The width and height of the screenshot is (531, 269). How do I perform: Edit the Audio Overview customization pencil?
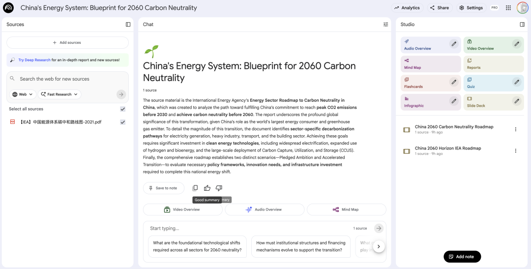[x=454, y=44]
